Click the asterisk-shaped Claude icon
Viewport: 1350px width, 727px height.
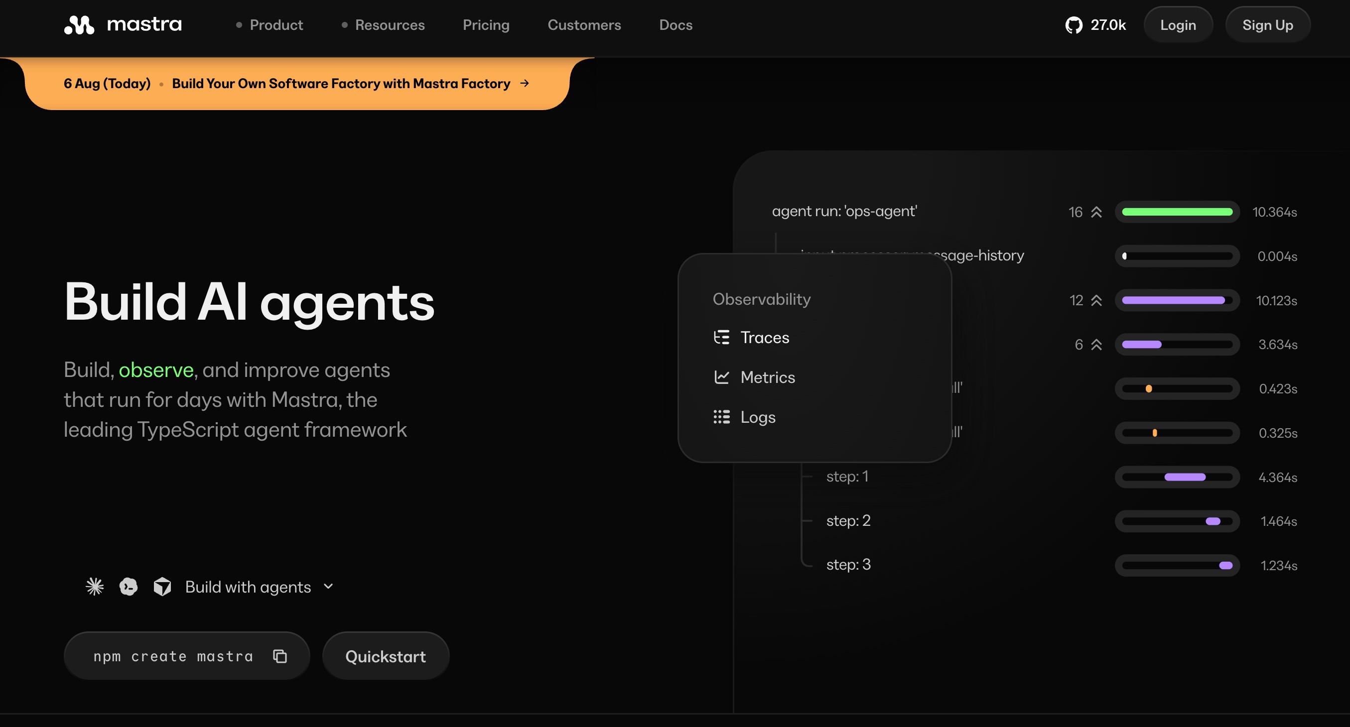point(95,587)
